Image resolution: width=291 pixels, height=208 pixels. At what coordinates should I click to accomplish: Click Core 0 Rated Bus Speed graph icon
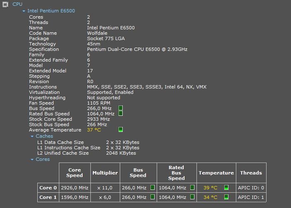192,187
